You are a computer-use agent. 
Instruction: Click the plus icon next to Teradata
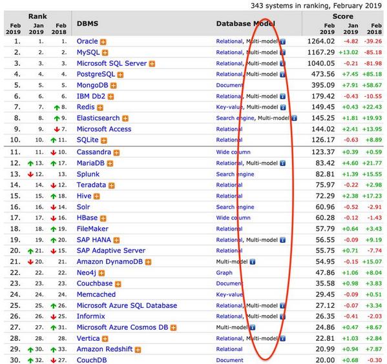[x=112, y=185]
